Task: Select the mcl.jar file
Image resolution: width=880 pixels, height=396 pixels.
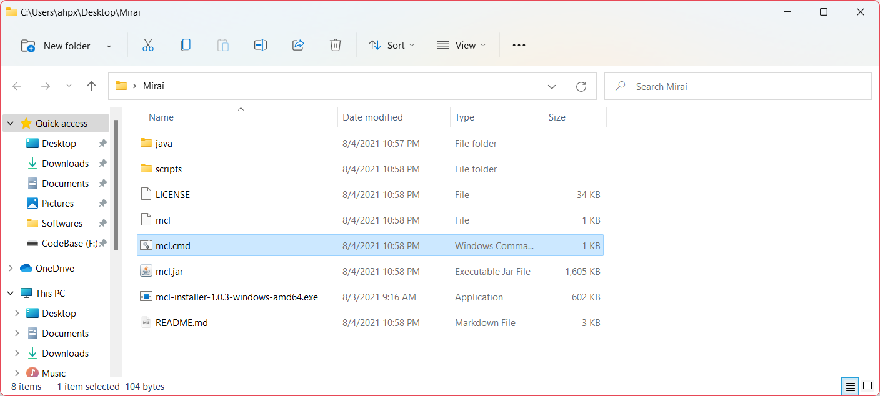Action: [169, 272]
